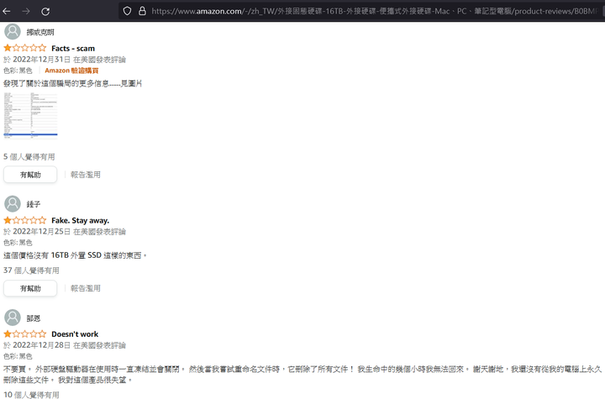
Task: Report abuse on 'Fake. Stay away.' review
Action: pos(85,288)
